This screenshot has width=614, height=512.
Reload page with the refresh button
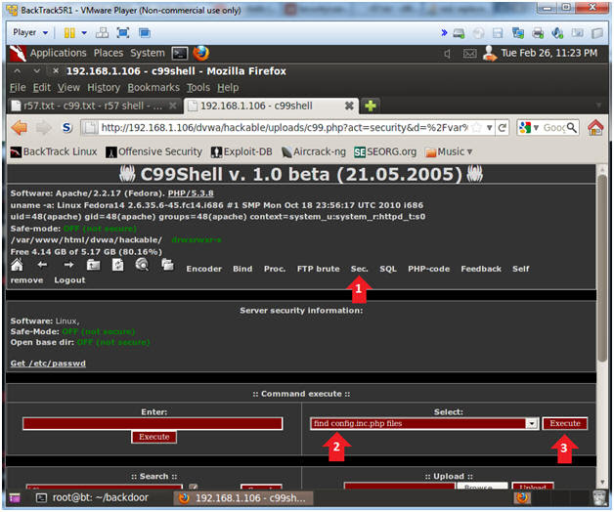pyautogui.click(x=502, y=127)
